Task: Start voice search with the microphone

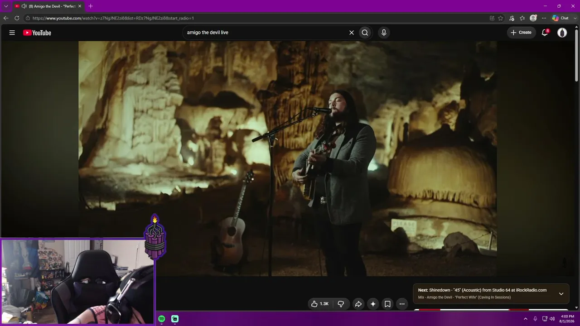Action: [x=384, y=33]
